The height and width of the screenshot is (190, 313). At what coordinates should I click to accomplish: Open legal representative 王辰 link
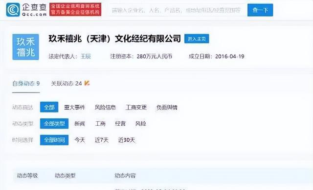pos(86,57)
